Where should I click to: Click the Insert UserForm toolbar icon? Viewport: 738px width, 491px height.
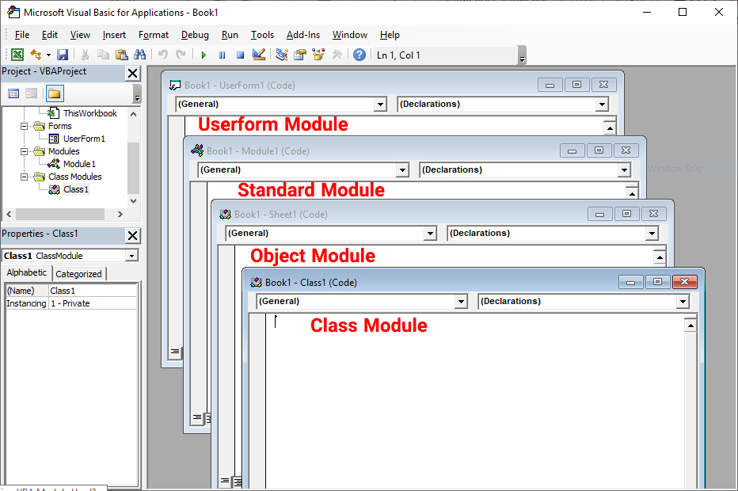36,55
